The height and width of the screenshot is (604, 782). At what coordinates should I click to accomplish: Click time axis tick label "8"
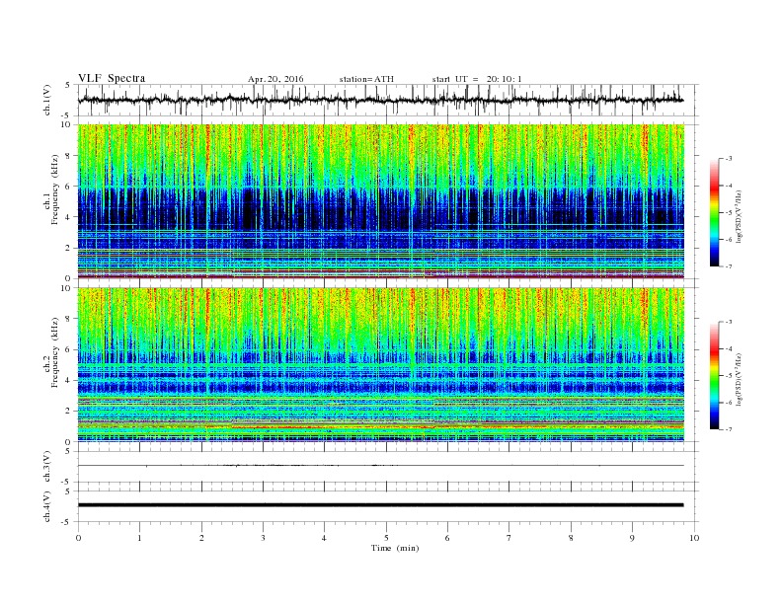coord(571,538)
